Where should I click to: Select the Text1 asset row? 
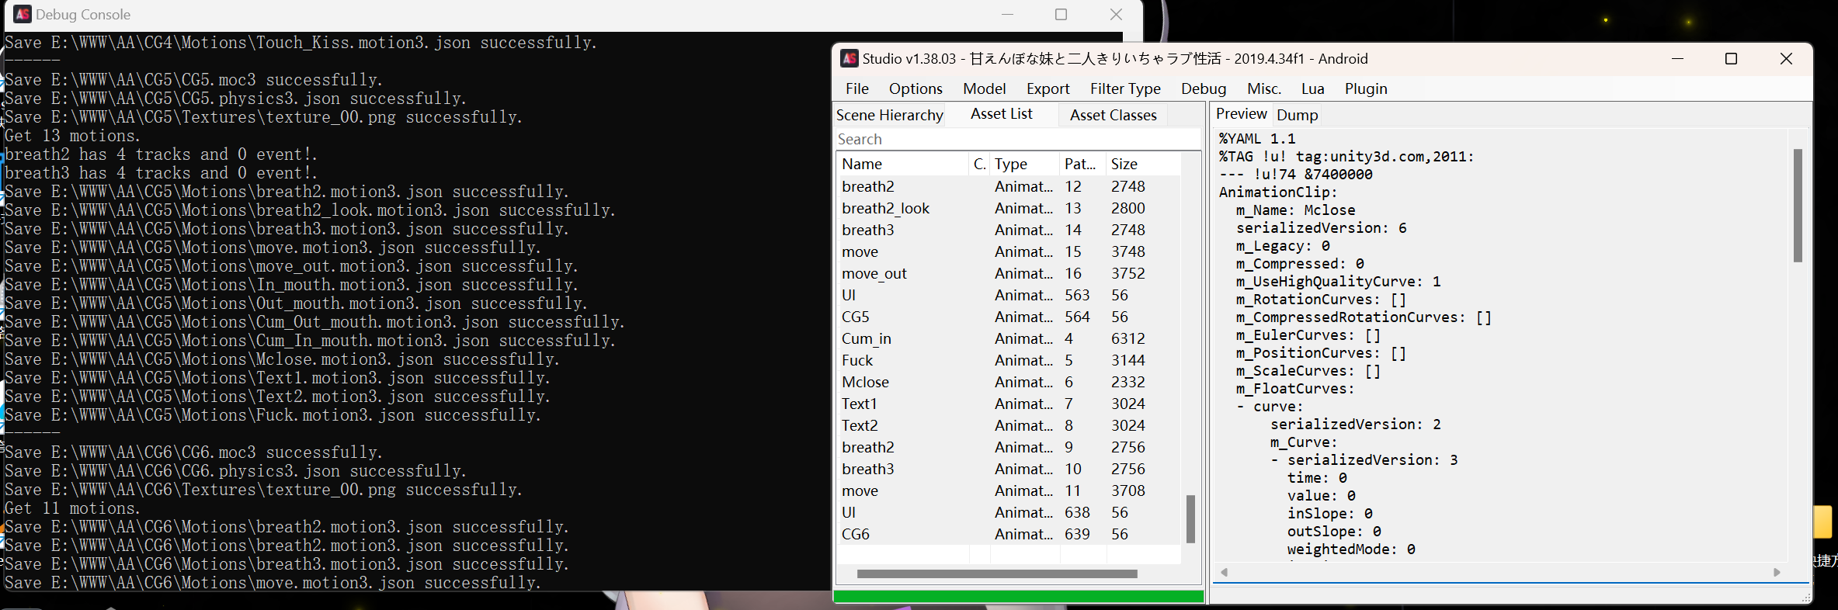1008,404
